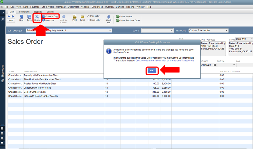Save the sales order
Screen dimensions: 253x149
tap(29, 18)
